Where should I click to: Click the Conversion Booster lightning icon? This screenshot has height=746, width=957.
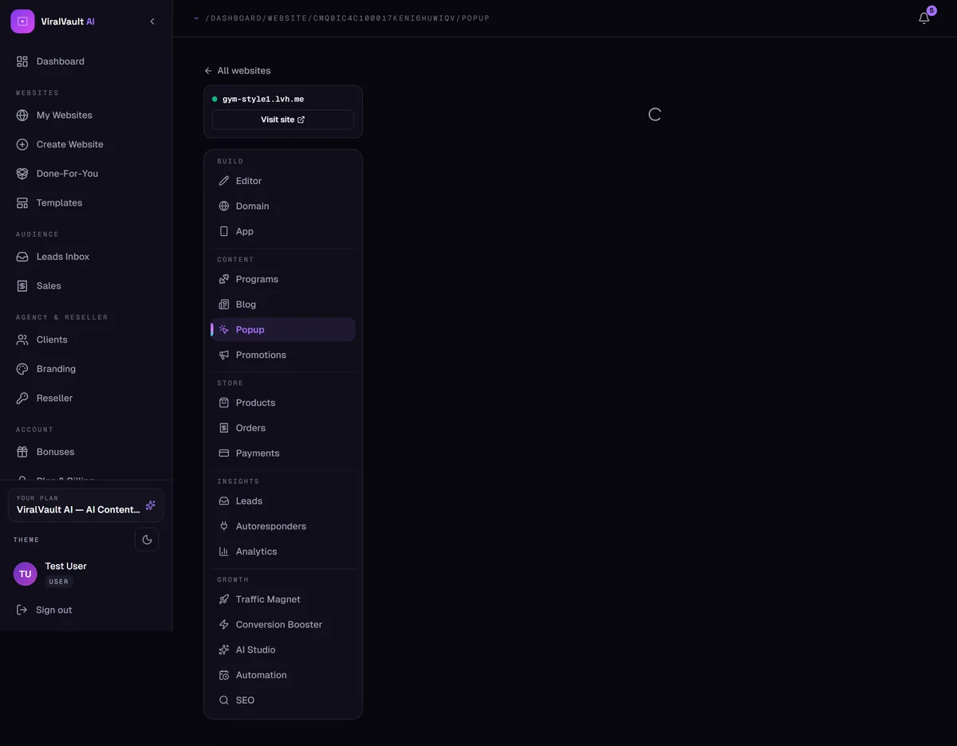224,625
